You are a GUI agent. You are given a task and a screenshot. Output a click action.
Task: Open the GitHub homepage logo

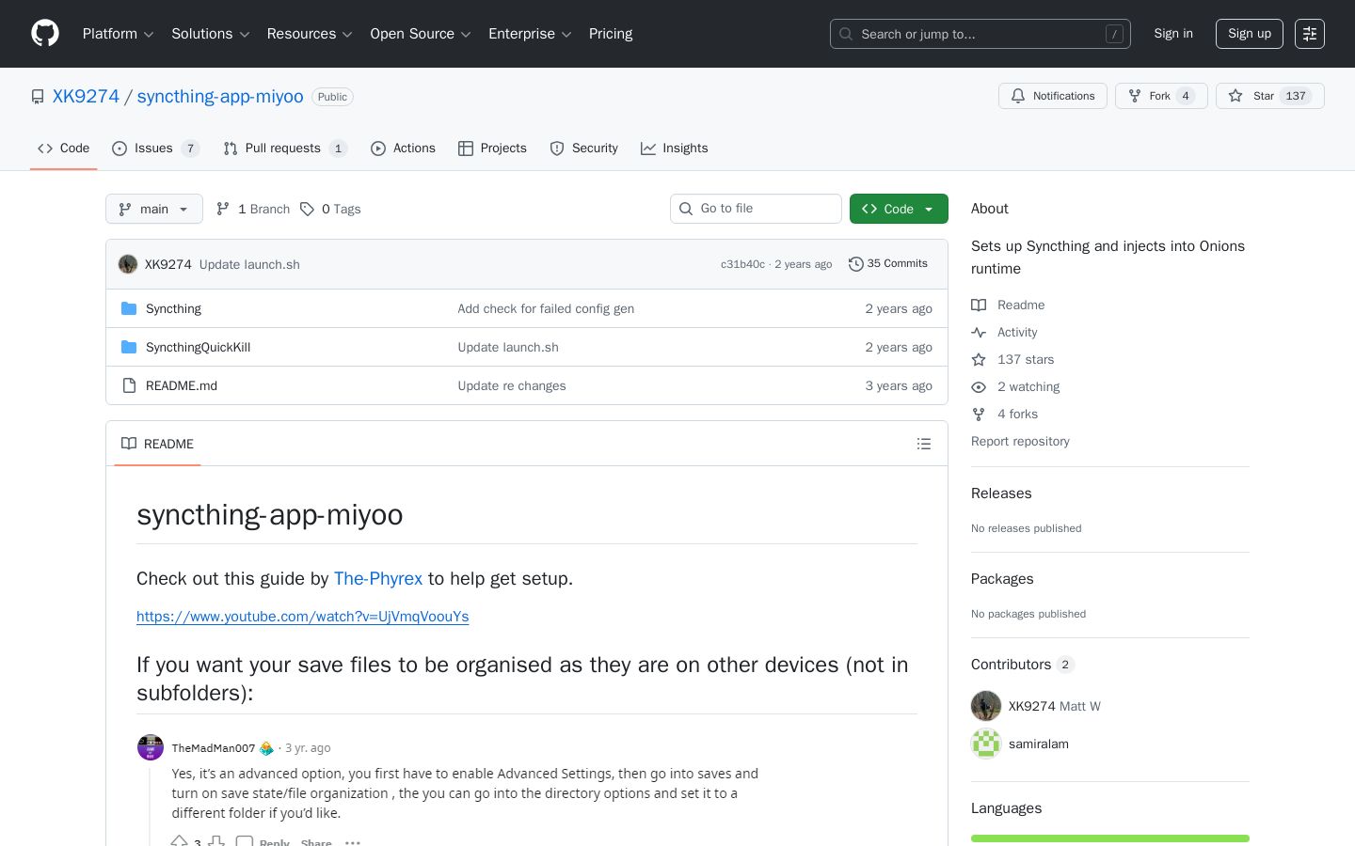(x=45, y=34)
